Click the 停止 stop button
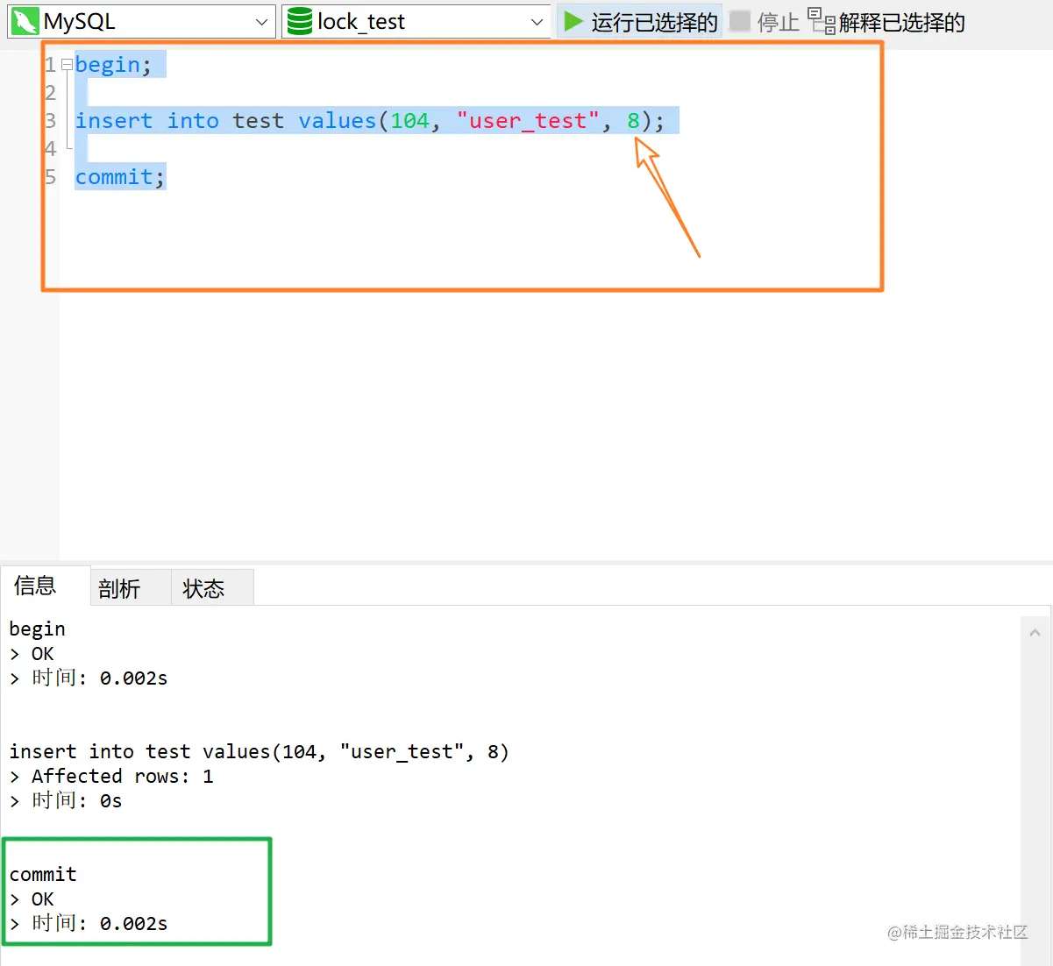Image resolution: width=1053 pixels, height=966 pixels. click(x=765, y=22)
